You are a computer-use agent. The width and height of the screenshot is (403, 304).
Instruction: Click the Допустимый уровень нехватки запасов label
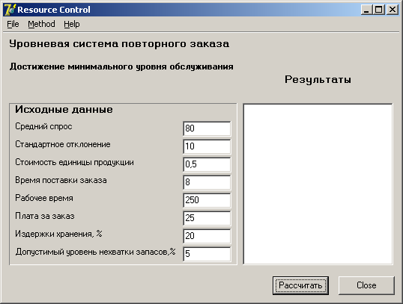coord(95,252)
